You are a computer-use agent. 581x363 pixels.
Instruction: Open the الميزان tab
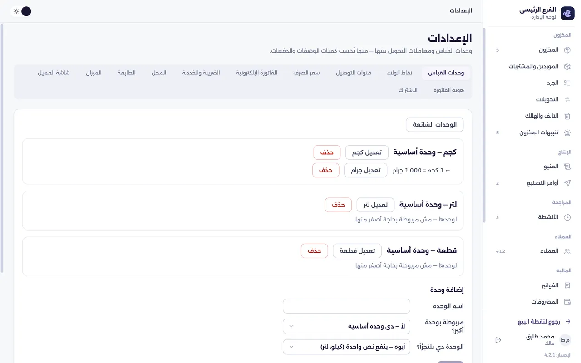94,73
